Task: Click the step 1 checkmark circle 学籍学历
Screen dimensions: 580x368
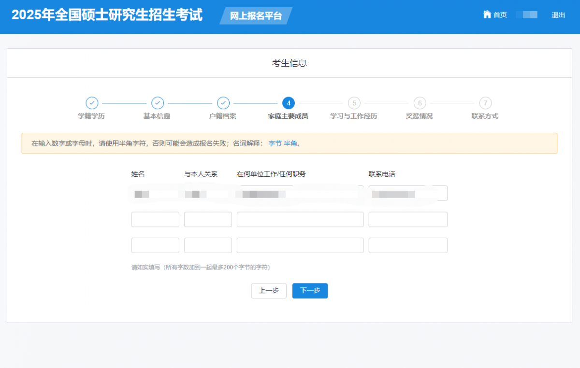Action: [92, 103]
